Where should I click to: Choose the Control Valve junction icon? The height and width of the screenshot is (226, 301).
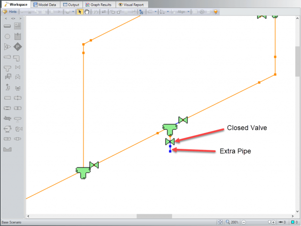(x=8, y=77)
